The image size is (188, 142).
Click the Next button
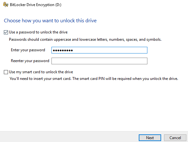coord(150,138)
